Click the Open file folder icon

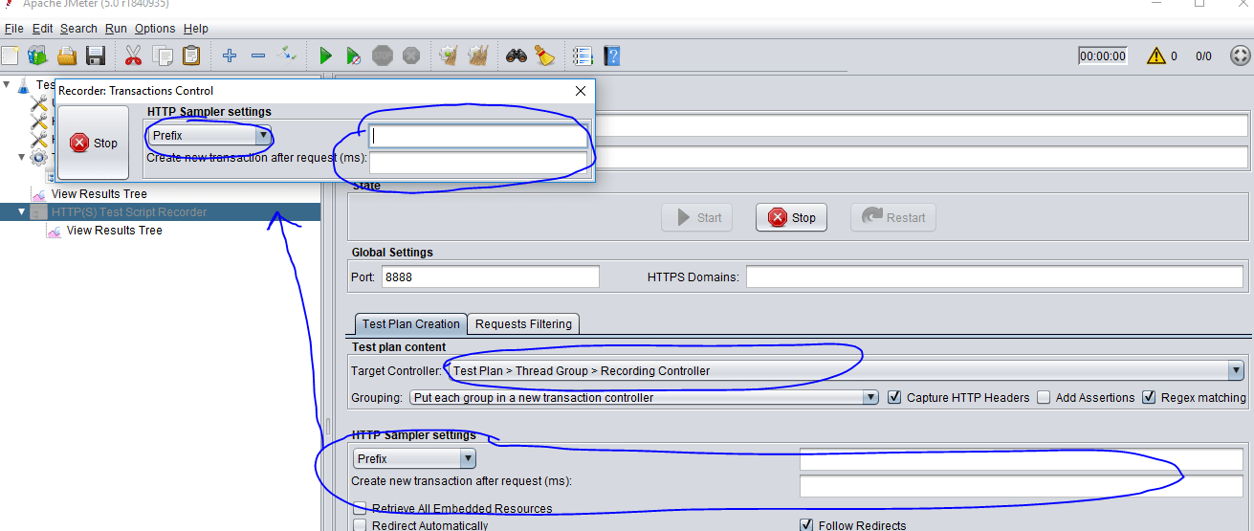pos(67,55)
